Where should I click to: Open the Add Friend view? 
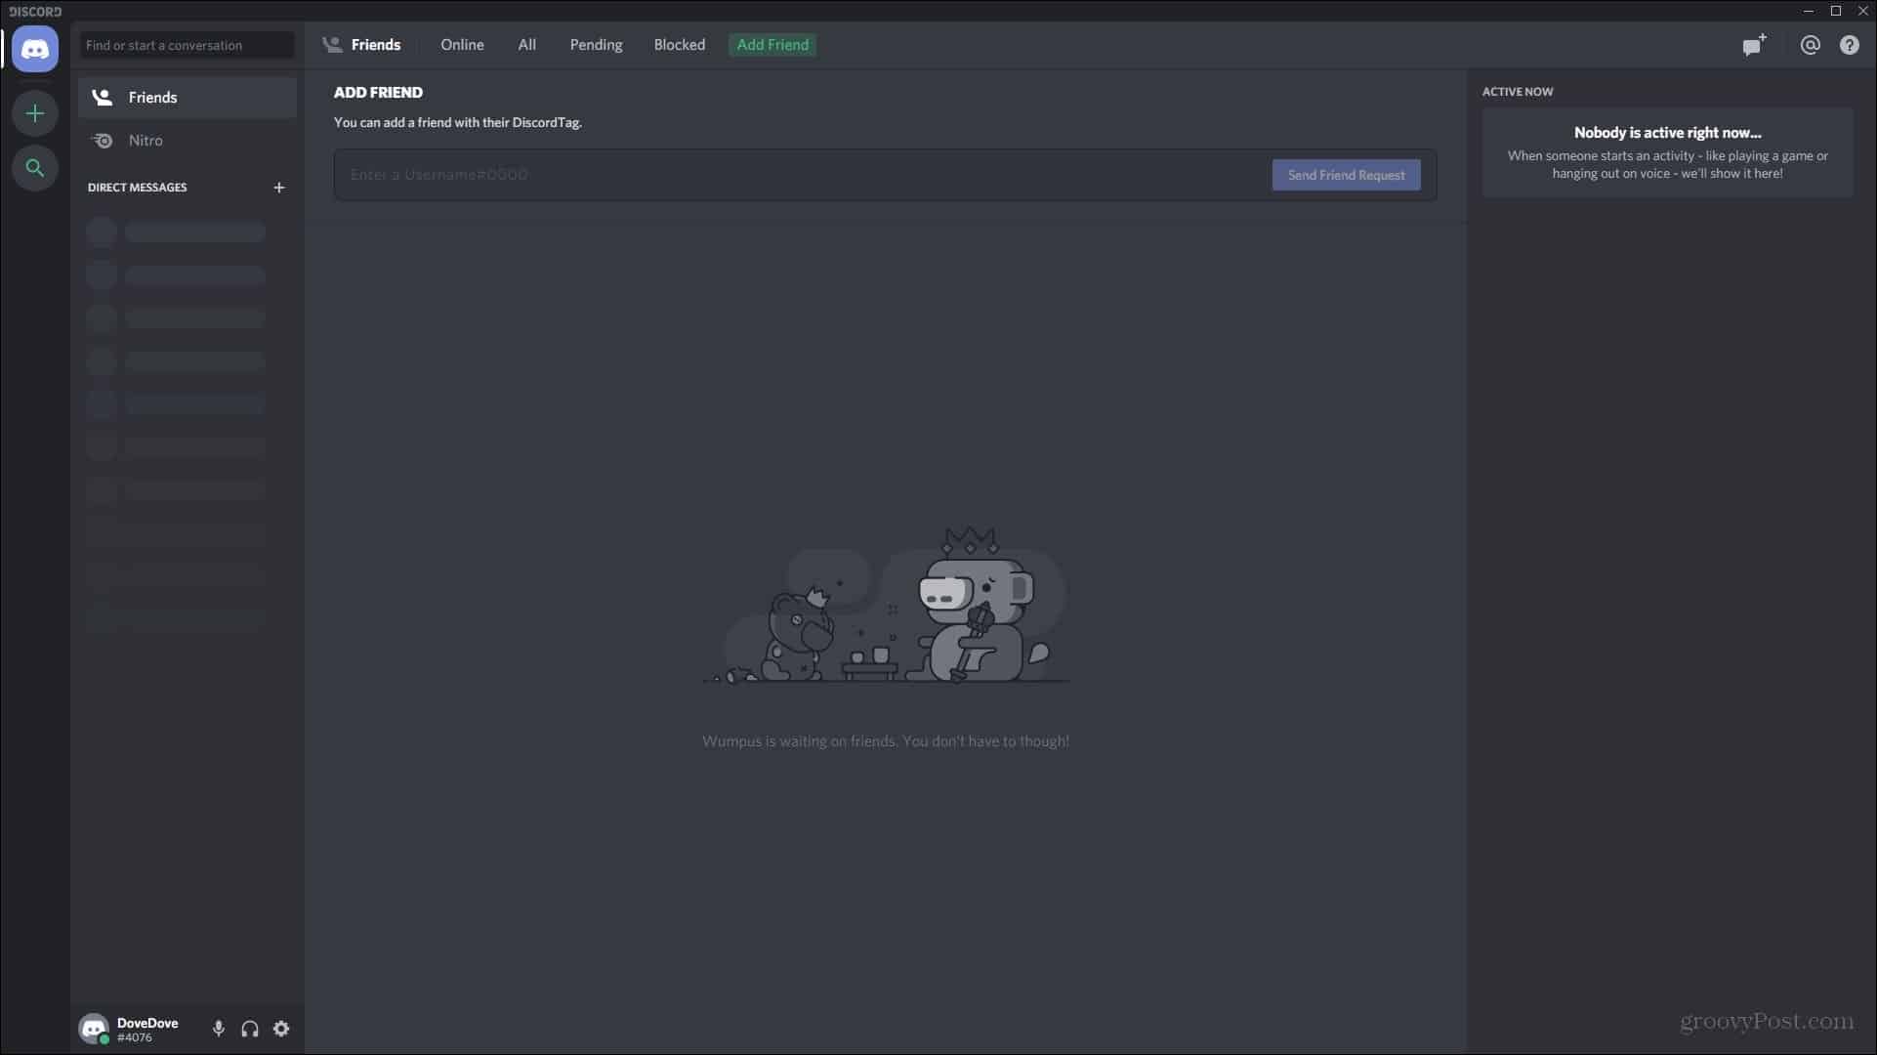pos(772,45)
